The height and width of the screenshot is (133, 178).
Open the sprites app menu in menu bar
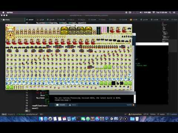pos(10,13)
